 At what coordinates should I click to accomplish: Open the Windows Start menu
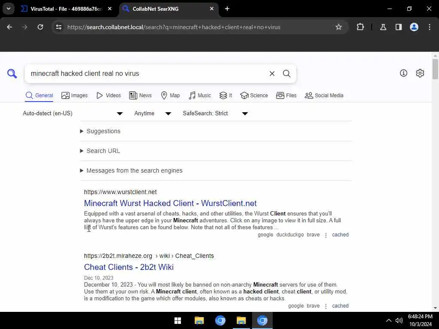coord(177,320)
